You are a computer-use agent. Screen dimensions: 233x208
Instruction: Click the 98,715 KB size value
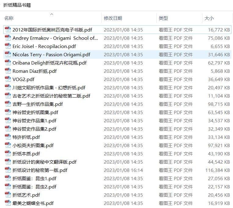coord(219,104)
